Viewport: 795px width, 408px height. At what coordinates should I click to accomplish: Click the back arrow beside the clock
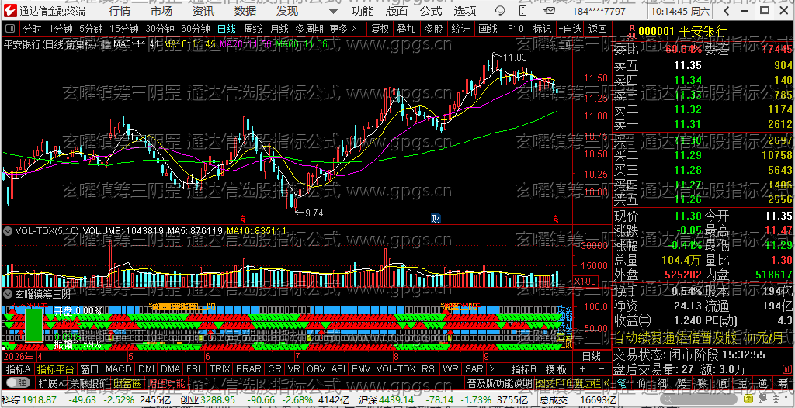click(x=727, y=11)
